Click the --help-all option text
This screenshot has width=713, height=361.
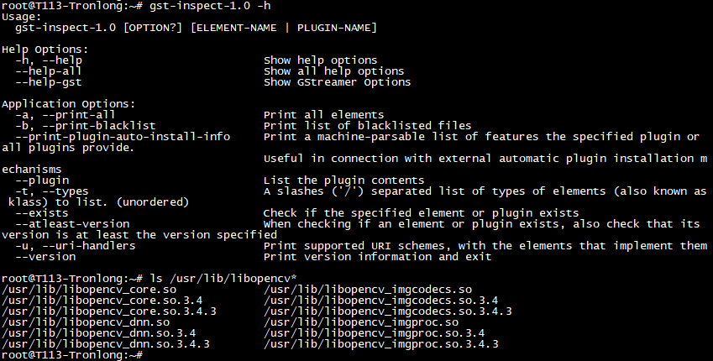48,71
